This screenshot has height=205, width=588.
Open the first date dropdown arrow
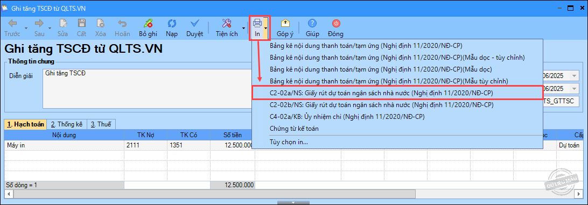(575, 76)
